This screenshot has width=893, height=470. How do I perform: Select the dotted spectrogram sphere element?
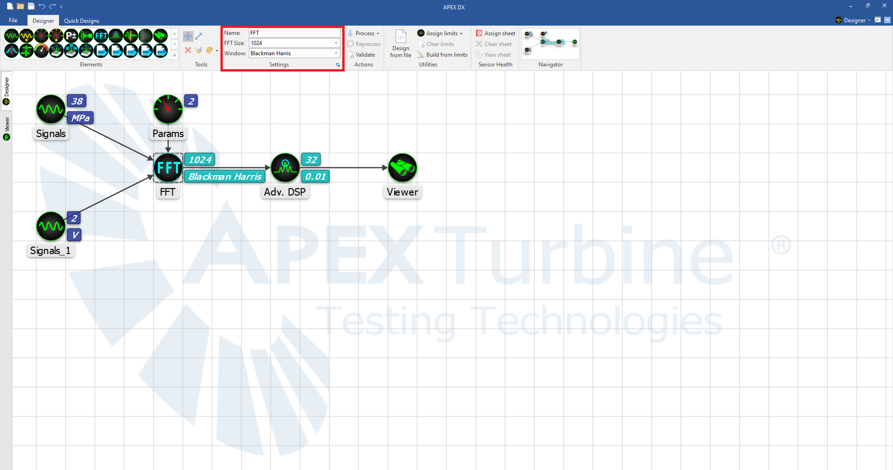146,36
